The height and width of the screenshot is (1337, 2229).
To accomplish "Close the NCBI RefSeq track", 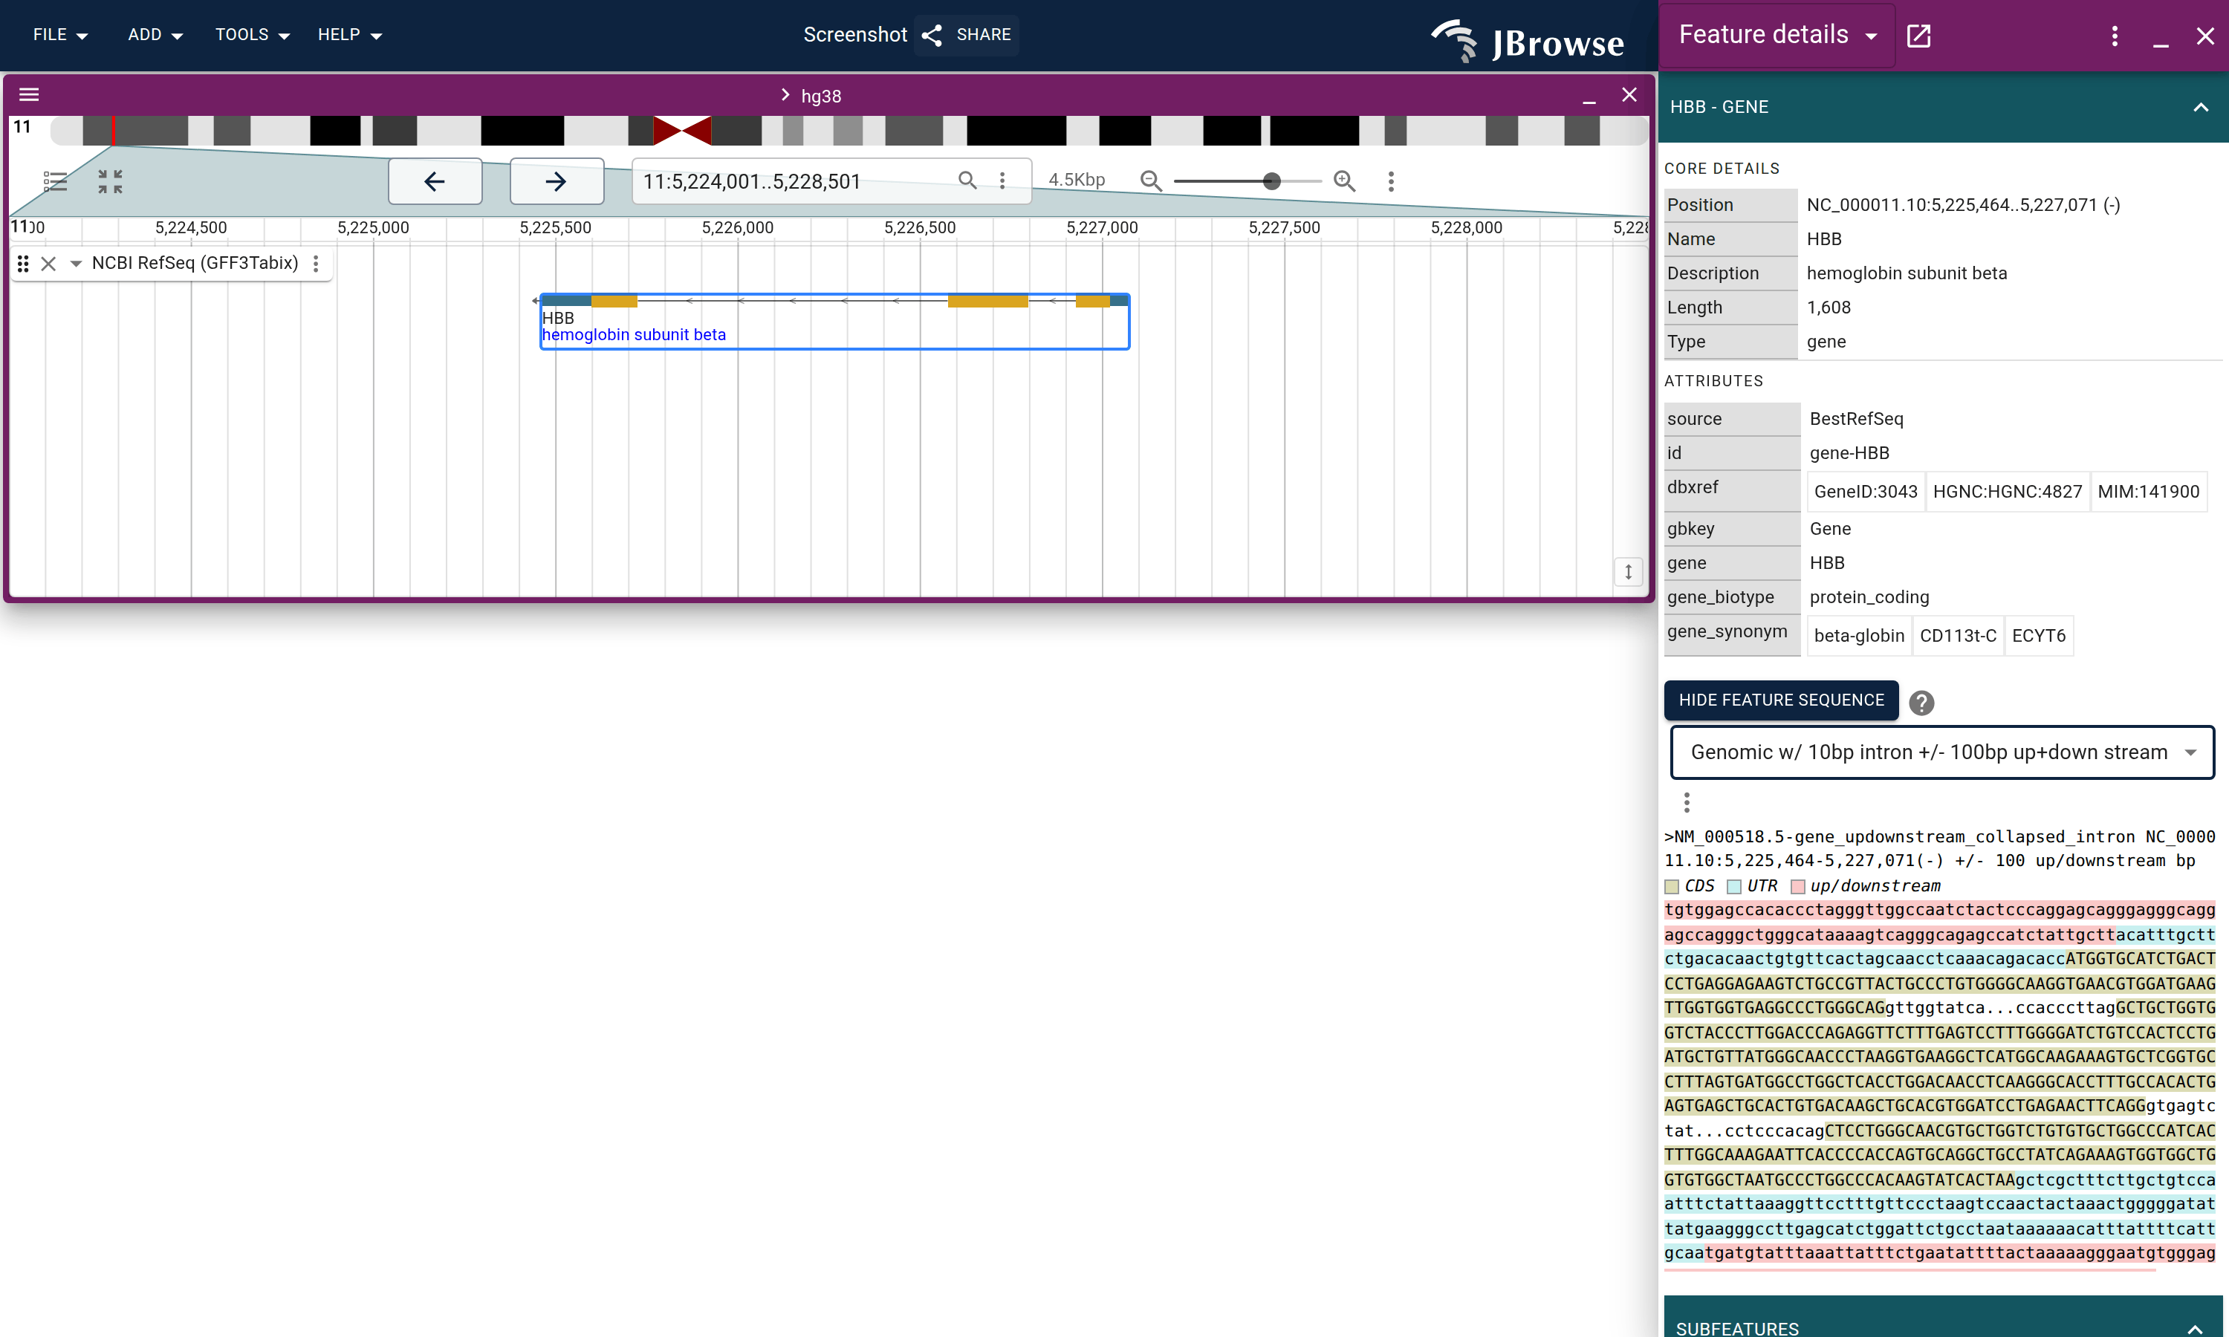I will click(x=48, y=263).
